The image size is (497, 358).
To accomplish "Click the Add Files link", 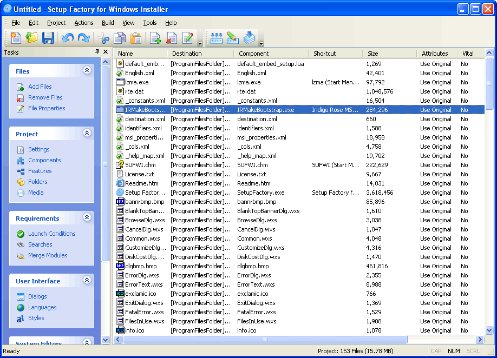I will tap(40, 87).
